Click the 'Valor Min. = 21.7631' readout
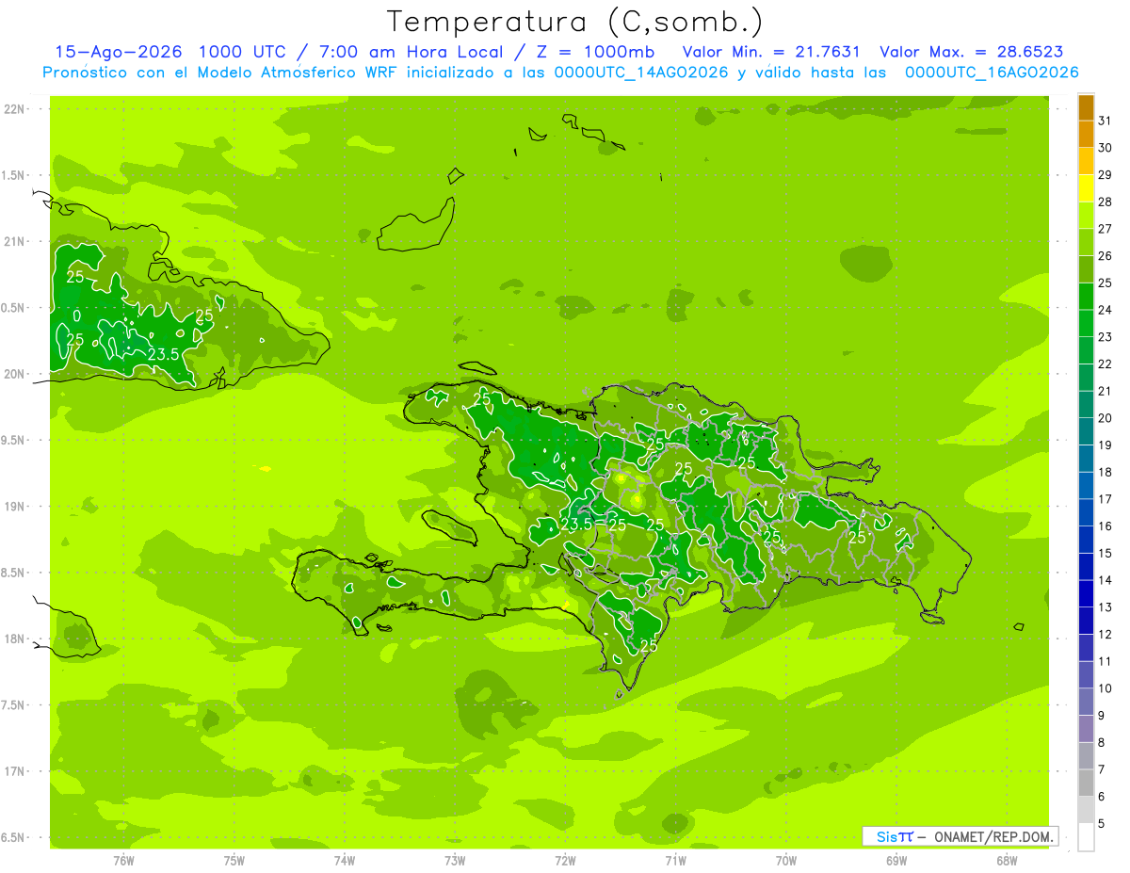The width and height of the screenshot is (1130, 873). [x=771, y=52]
